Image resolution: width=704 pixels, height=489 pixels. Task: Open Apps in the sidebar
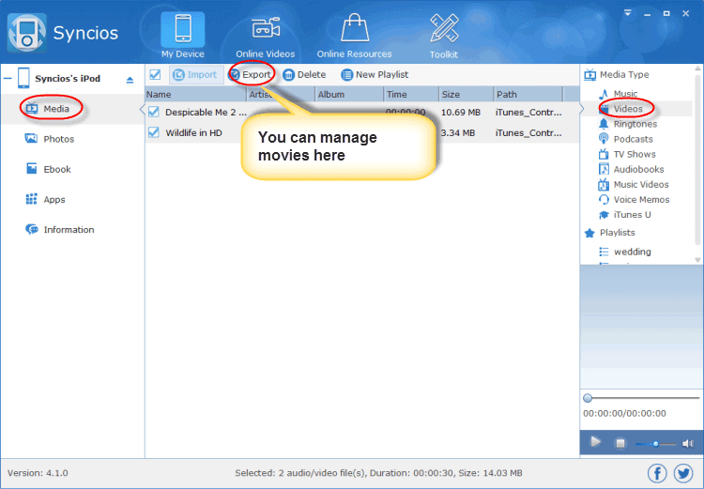tap(45, 199)
